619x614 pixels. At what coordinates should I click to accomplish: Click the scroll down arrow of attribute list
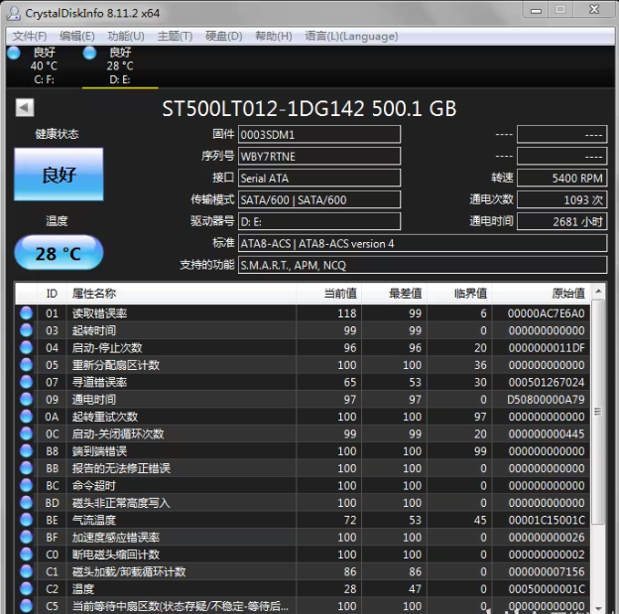point(598,608)
